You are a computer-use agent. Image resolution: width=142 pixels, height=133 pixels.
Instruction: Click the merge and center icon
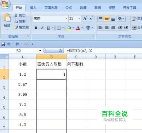[x=134, y=28]
